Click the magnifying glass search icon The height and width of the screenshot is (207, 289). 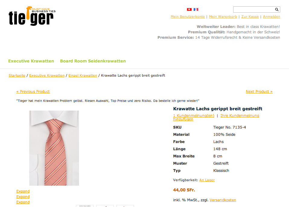[277, 9]
